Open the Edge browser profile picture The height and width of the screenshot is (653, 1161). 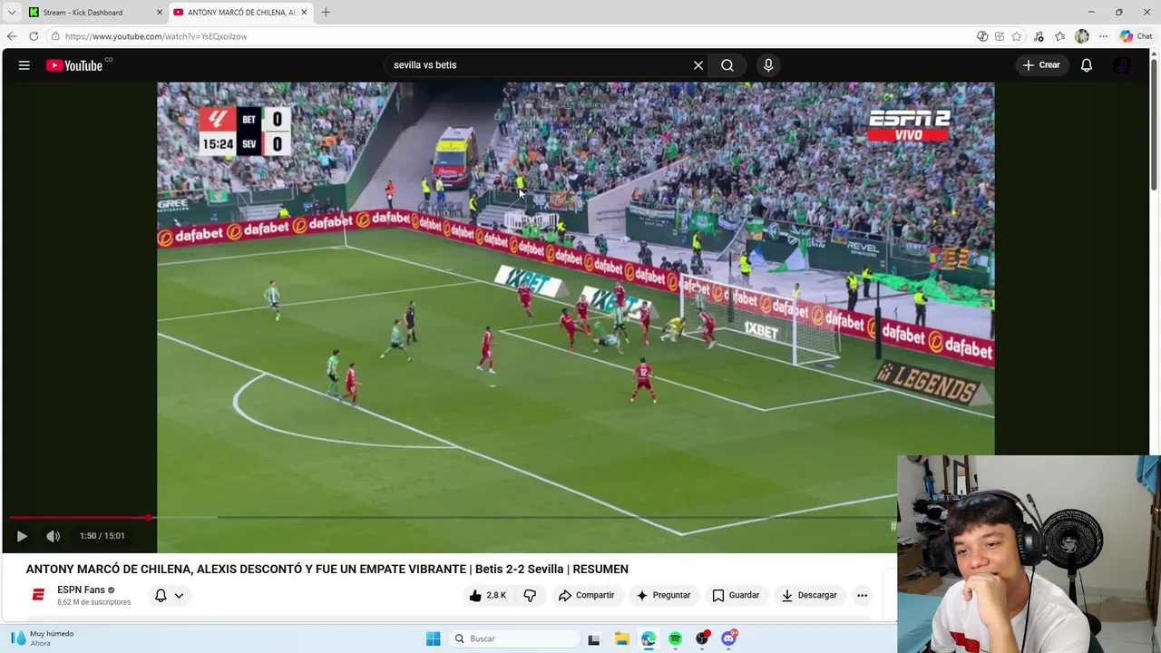(1082, 36)
